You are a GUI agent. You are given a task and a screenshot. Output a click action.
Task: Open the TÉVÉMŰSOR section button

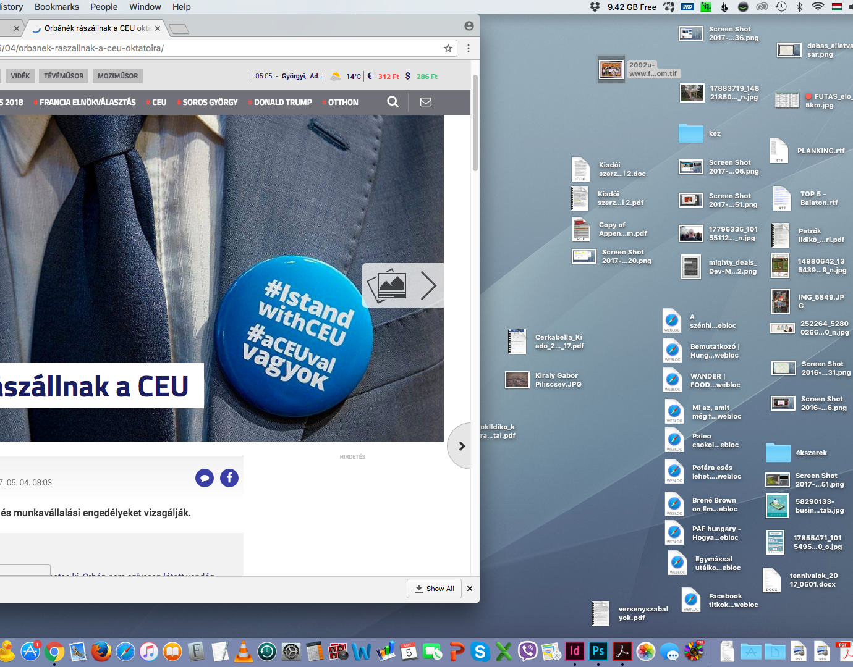[x=64, y=76]
